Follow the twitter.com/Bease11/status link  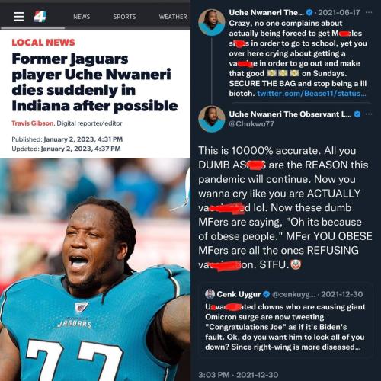(x=312, y=94)
